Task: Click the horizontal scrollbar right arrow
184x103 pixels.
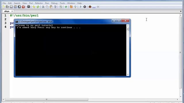Action: (177, 100)
